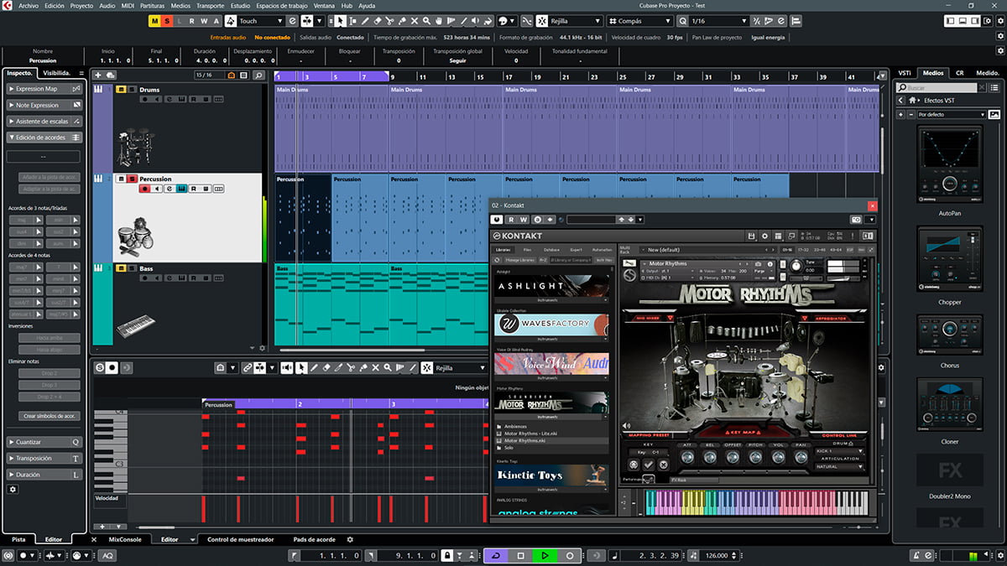Viewport: 1007px width, 566px height.
Task: Toggle the global Mute M button
Action: (154, 21)
